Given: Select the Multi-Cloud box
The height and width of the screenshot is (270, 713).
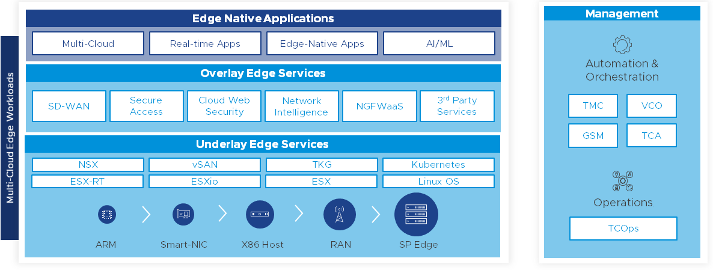Looking at the screenshot, I should (x=88, y=44).
